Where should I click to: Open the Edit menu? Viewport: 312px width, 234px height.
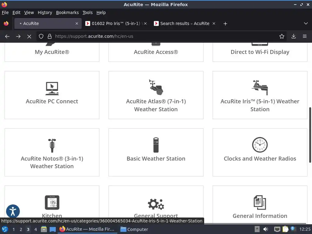(16, 12)
